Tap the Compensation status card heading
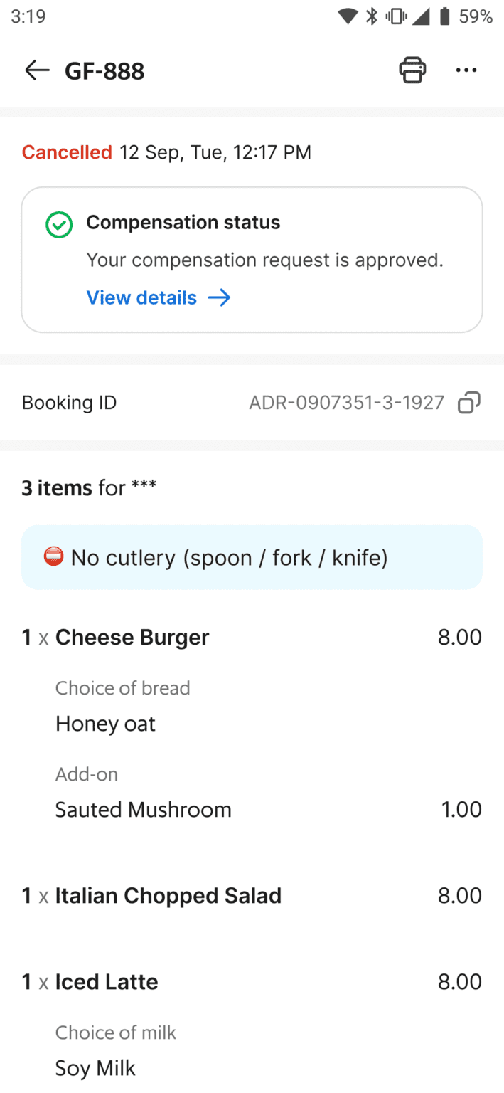This screenshot has height=1093, width=504. pyautogui.click(x=183, y=223)
